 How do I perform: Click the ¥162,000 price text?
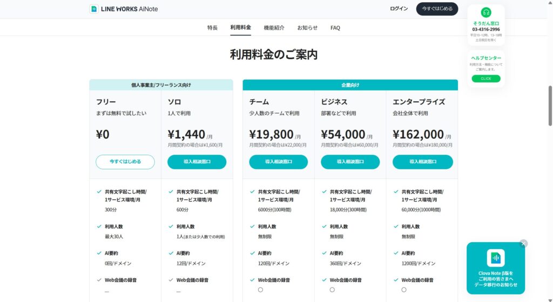(x=418, y=134)
